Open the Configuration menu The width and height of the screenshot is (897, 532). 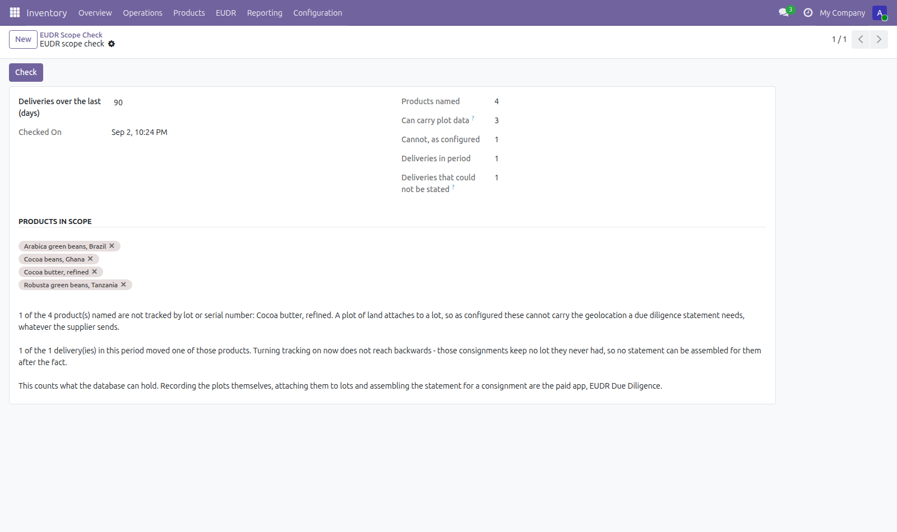317,12
